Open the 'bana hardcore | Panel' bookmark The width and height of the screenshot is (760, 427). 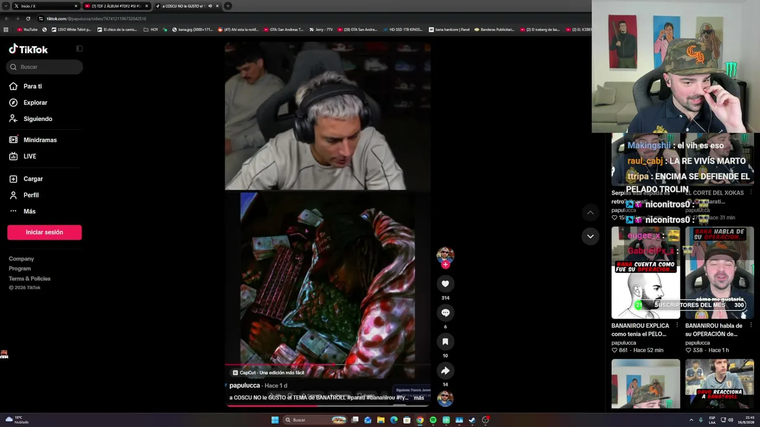[449, 29]
